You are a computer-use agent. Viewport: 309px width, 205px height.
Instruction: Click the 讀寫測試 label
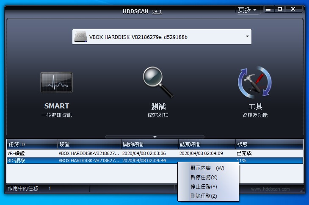click(158, 115)
